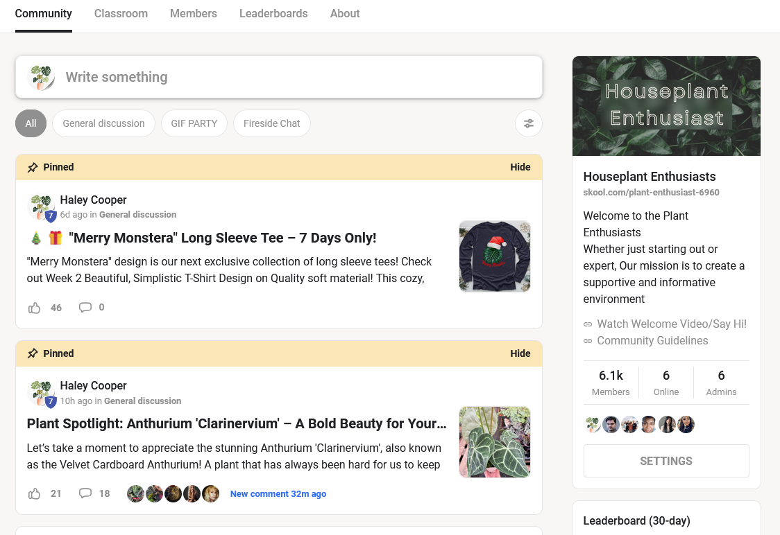The width and height of the screenshot is (780, 535).
Task: Open the Merry Monstera tee thumbnail
Action: (x=495, y=256)
